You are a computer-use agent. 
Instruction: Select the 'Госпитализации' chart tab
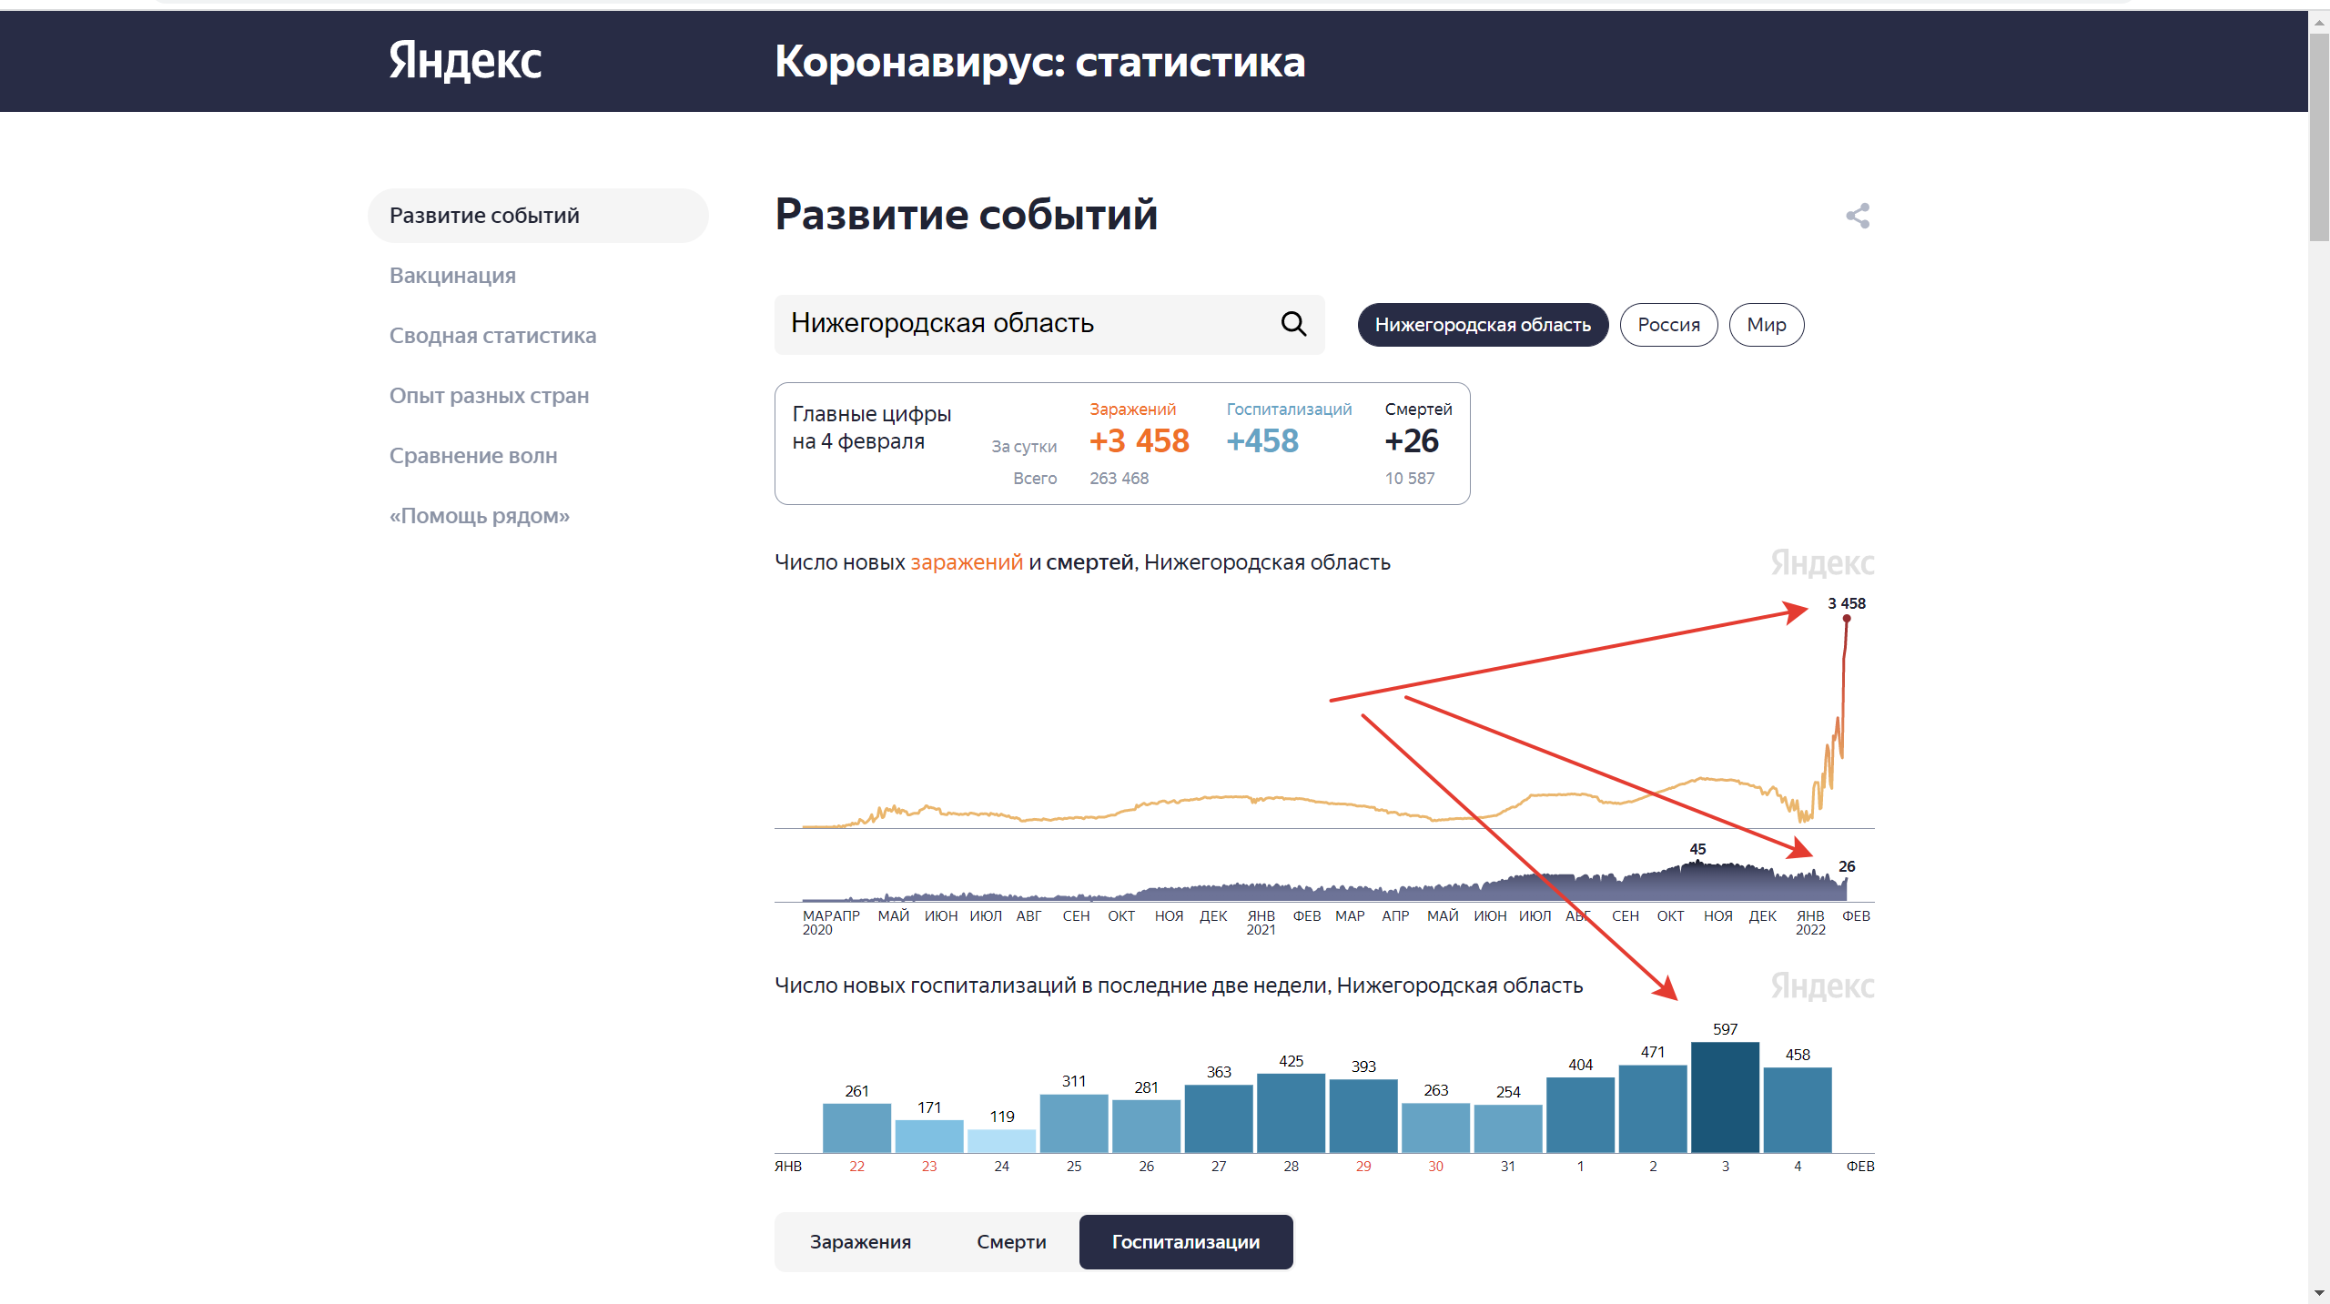1186,1242
